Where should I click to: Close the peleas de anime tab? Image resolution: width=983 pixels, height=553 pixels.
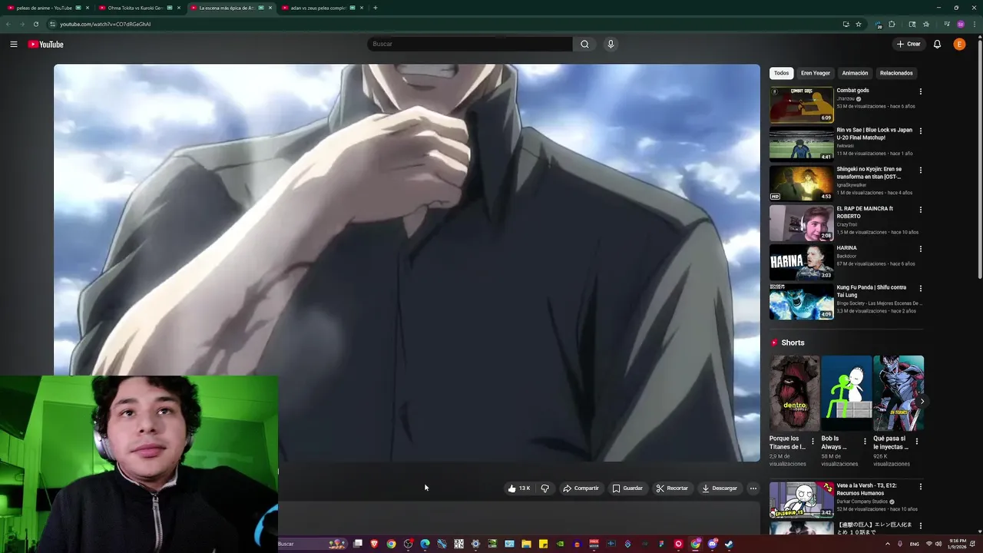(x=87, y=8)
